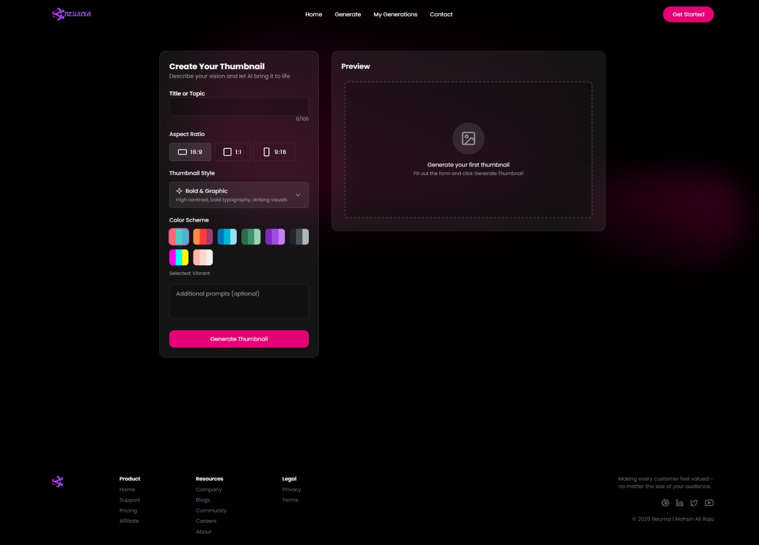The image size is (759, 545).
Task: Select the 16:9 aspect ratio
Action: 190,152
